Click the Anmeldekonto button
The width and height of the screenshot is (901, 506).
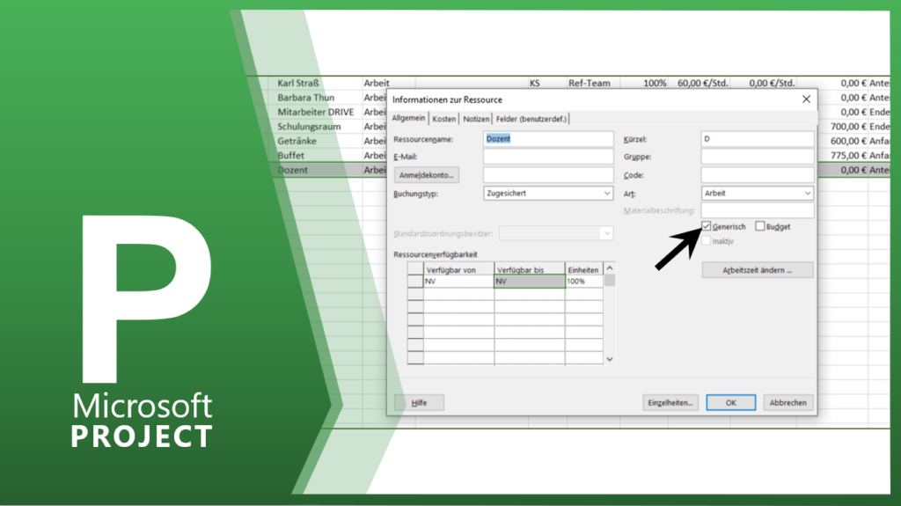pyautogui.click(x=435, y=175)
